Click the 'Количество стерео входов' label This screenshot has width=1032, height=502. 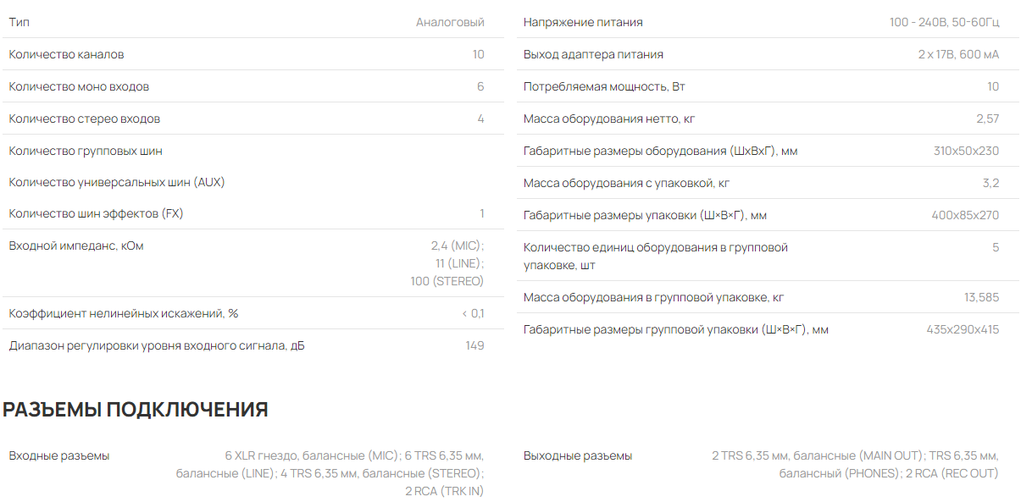coord(84,119)
